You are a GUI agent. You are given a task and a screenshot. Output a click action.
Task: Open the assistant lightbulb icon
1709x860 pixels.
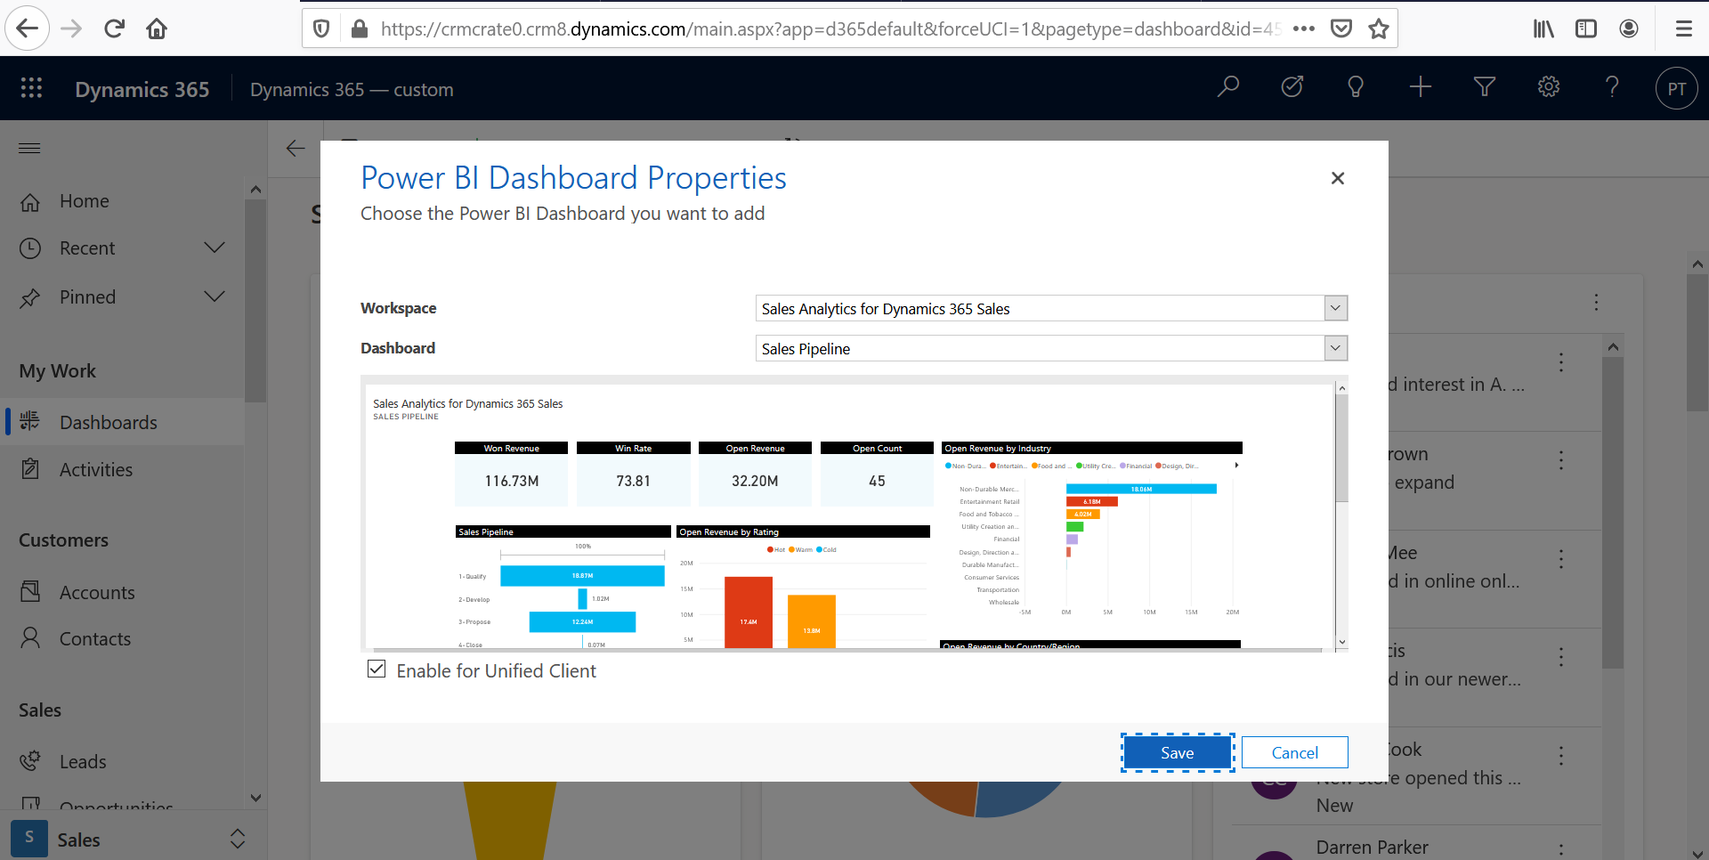(1356, 87)
